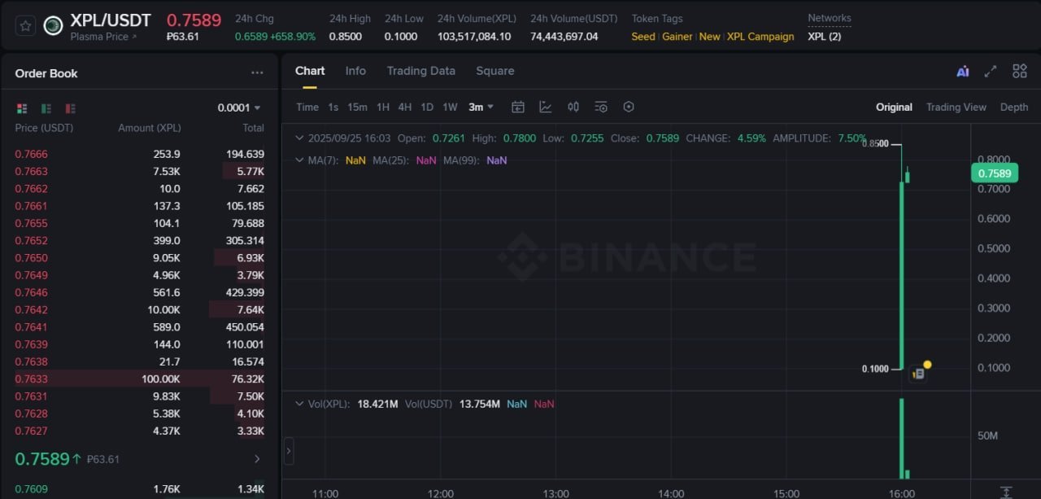
Task: Open technical indicators line-chart icon
Action: (546, 107)
